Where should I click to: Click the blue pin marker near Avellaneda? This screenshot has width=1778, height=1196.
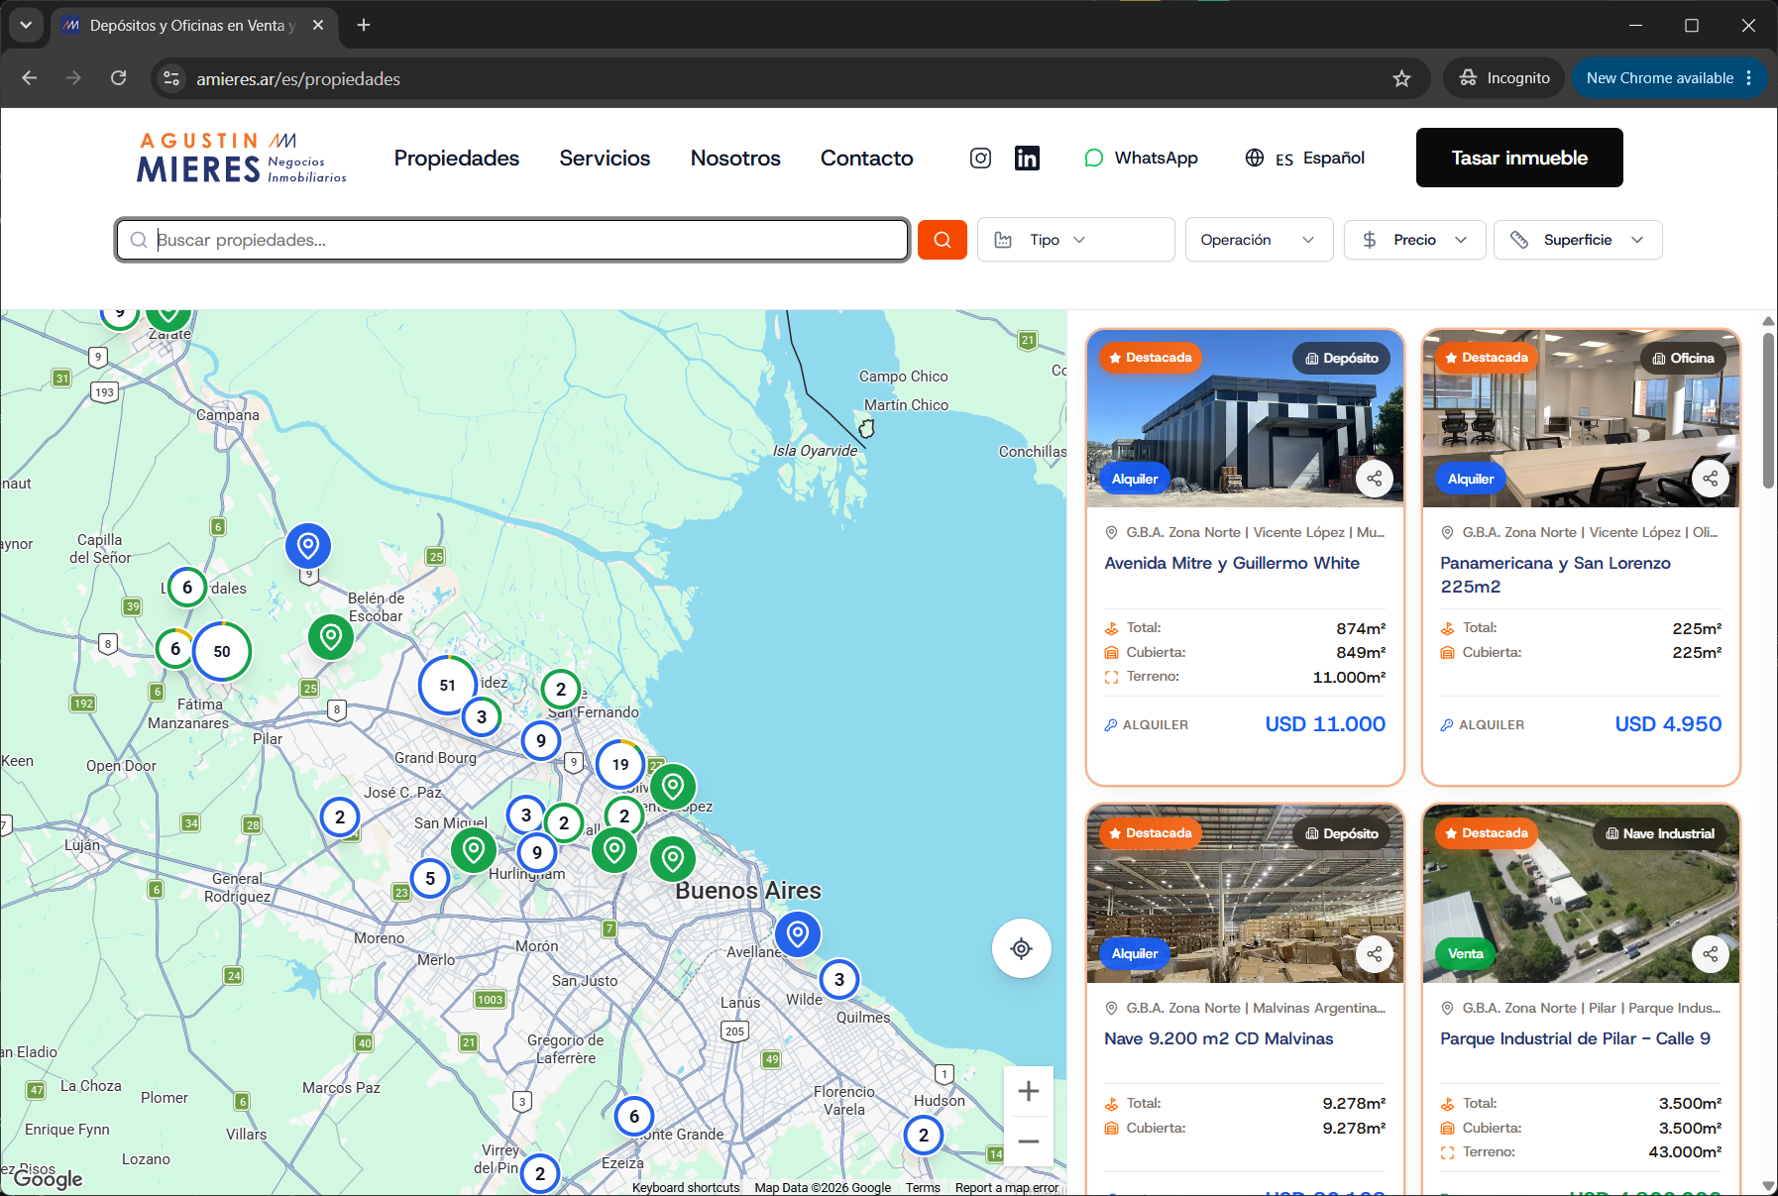coord(798,933)
